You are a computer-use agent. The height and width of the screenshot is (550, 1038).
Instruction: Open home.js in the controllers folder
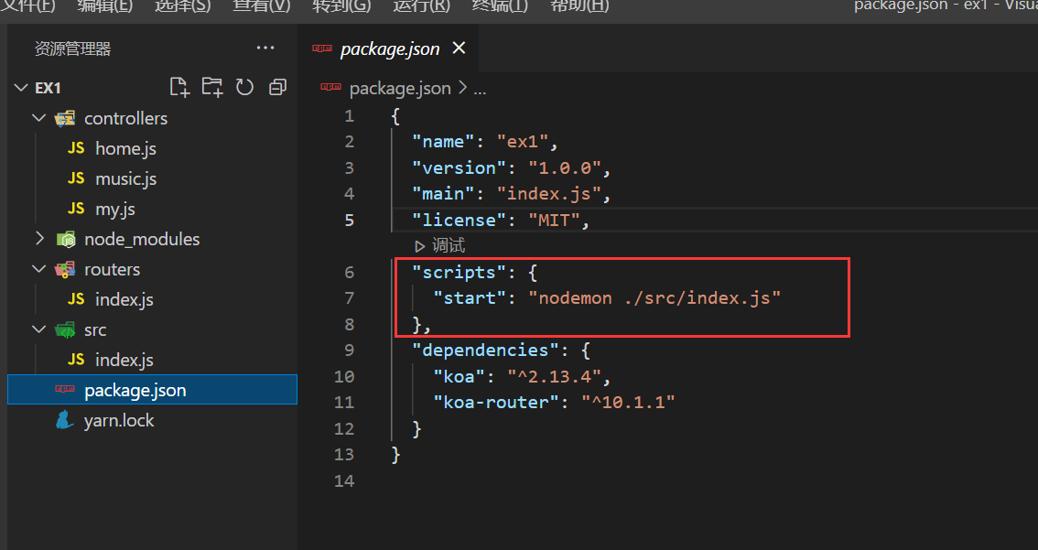(125, 148)
